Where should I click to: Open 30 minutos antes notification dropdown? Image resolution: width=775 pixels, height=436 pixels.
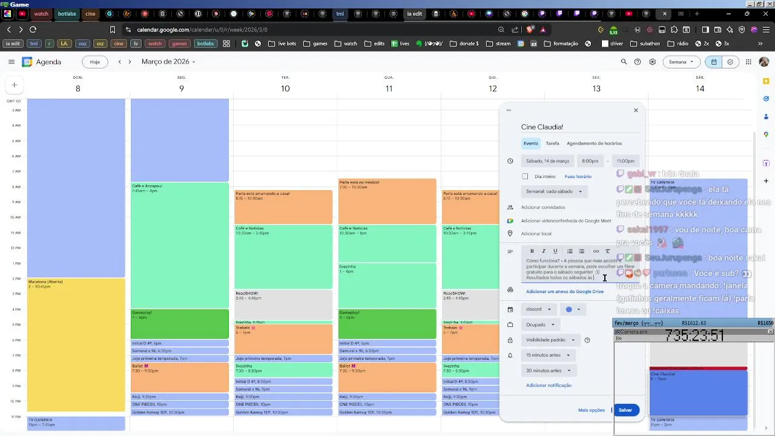tap(548, 371)
